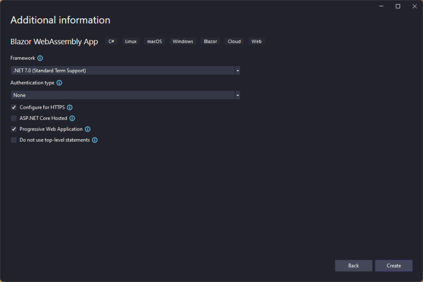423x282 pixels.
Task: Click the Create button
Action: pyautogui.click(x=394, y=266)
